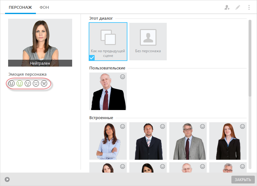The height and width of the screenshot is (186, 257).
Task: Click the 'Нейтрален' emotion caption
Action: point(40,63)
